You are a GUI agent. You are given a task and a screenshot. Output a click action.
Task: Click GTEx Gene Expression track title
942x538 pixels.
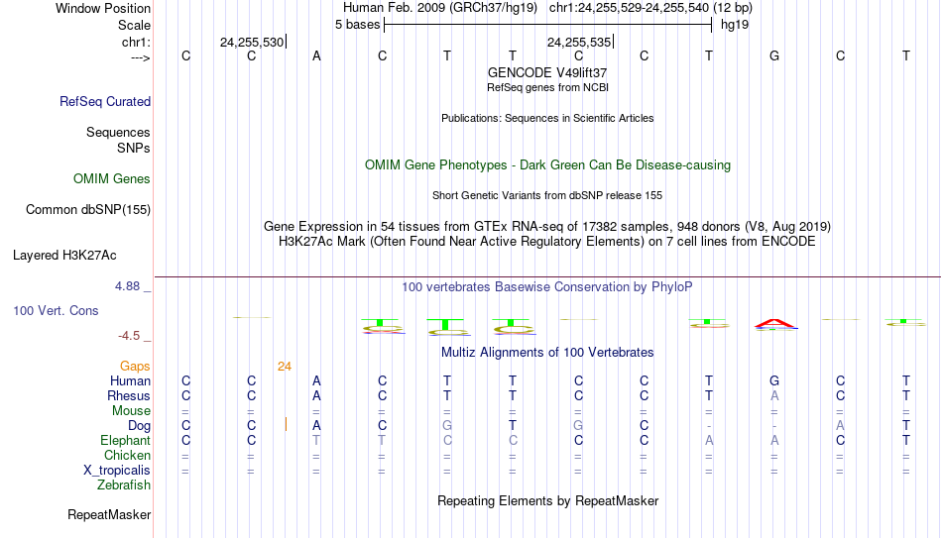[x=547, y=226]
